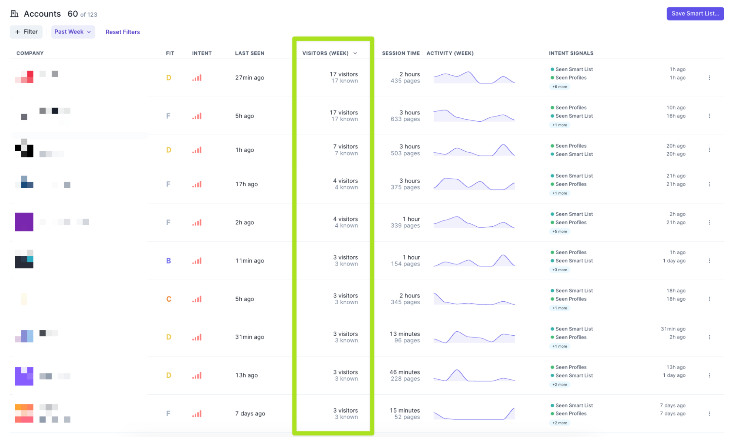Image resolution: width=739 pixels, height=437 pixels.
Task: Click the Seen Smart List intent signal icon
Action: 552,69
